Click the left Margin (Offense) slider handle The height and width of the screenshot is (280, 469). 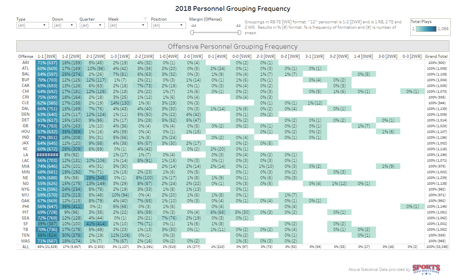tap(192, 32)
